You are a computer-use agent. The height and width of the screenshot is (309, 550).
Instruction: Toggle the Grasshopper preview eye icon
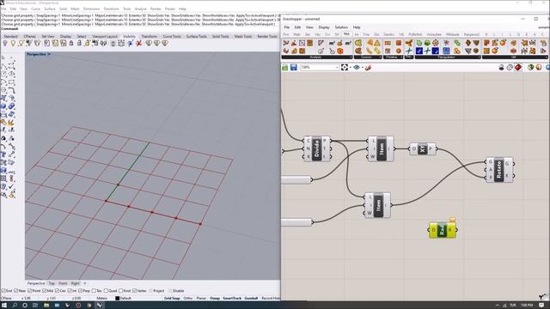pyautogui.click(x=357, y=67)
